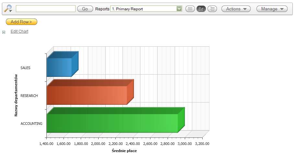Click the 2,600.00 axis value
Screen dimensions: 295x155
pyautogui.click(x=150, y=144)
